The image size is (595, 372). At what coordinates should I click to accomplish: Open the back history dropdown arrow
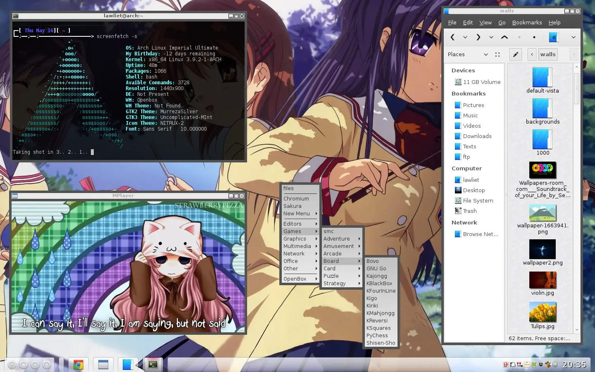coord(465,37)
